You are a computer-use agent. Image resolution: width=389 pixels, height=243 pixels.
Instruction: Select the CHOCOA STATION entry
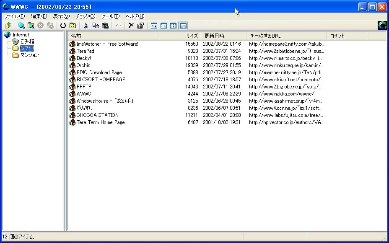tap(98, 115)
